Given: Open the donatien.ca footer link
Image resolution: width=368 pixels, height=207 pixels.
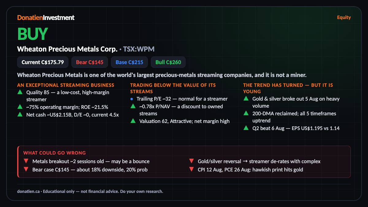Looking at the screenshot, I should point(28,191).
